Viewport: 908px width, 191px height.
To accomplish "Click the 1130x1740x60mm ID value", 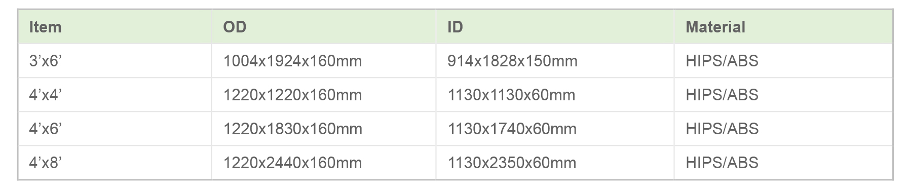I will 512,129.
